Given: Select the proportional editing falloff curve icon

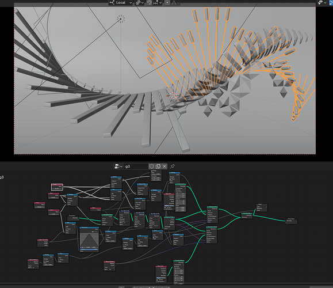Looking at the screenshot, I should (175, 3).
